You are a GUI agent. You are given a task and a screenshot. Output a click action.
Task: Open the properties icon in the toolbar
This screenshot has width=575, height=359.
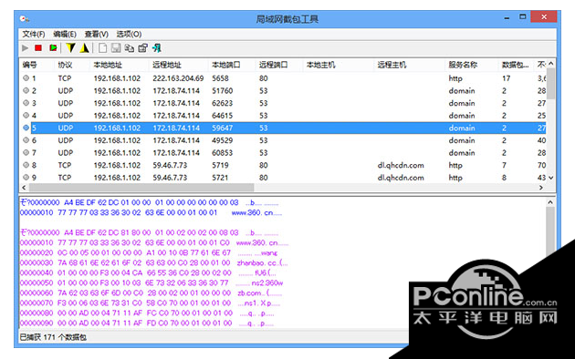pyautogui.click(x=142, y=48)
